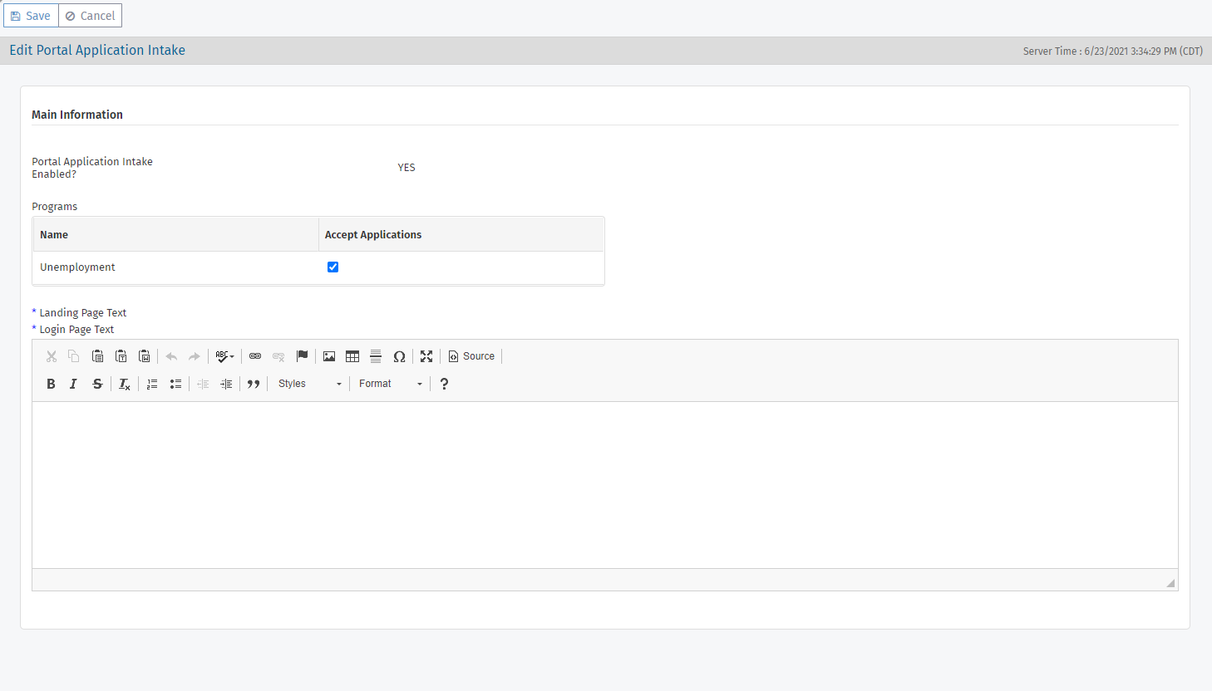Image resolution: width=1212 pixels, height=691 pixels.
Task: Click the Cancel button
Action: 90,16
